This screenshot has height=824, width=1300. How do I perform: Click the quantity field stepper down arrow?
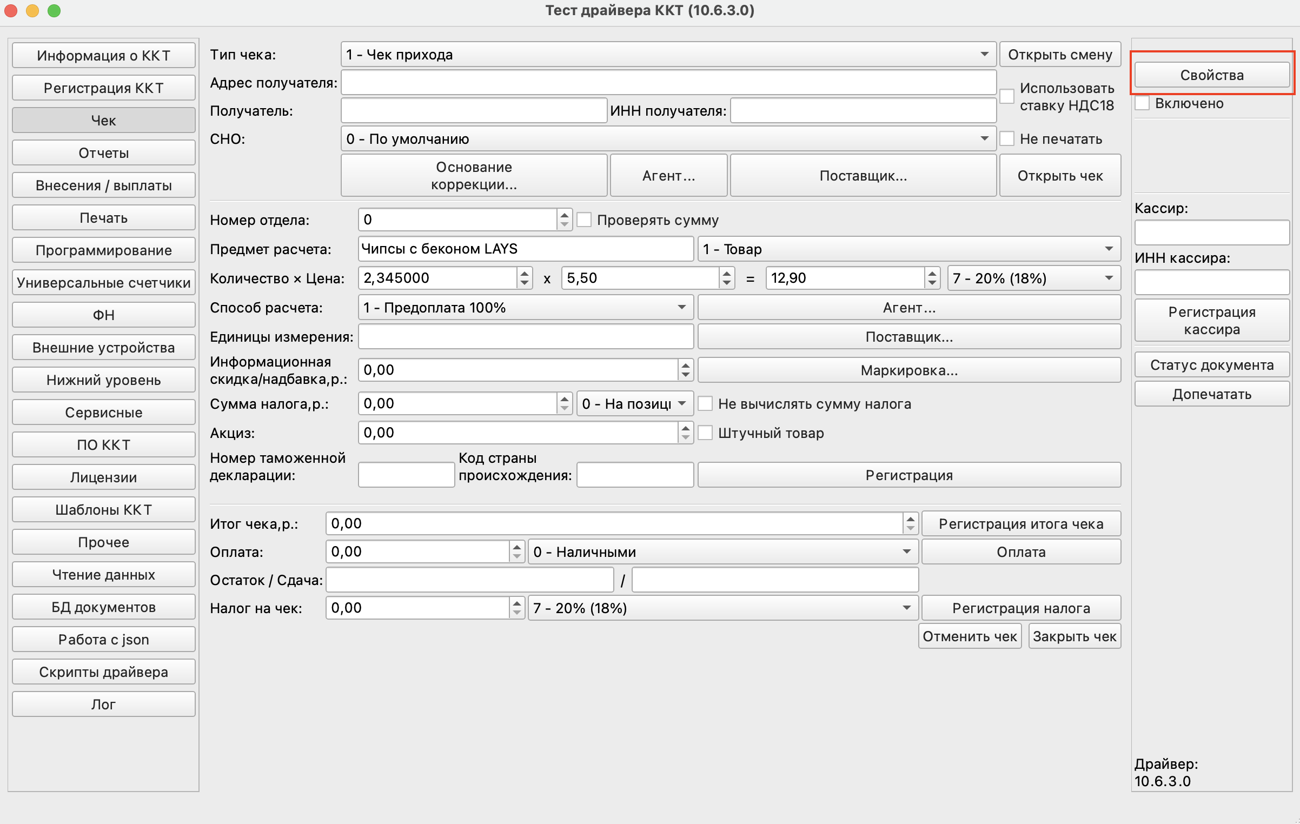(x=524, y=283)
